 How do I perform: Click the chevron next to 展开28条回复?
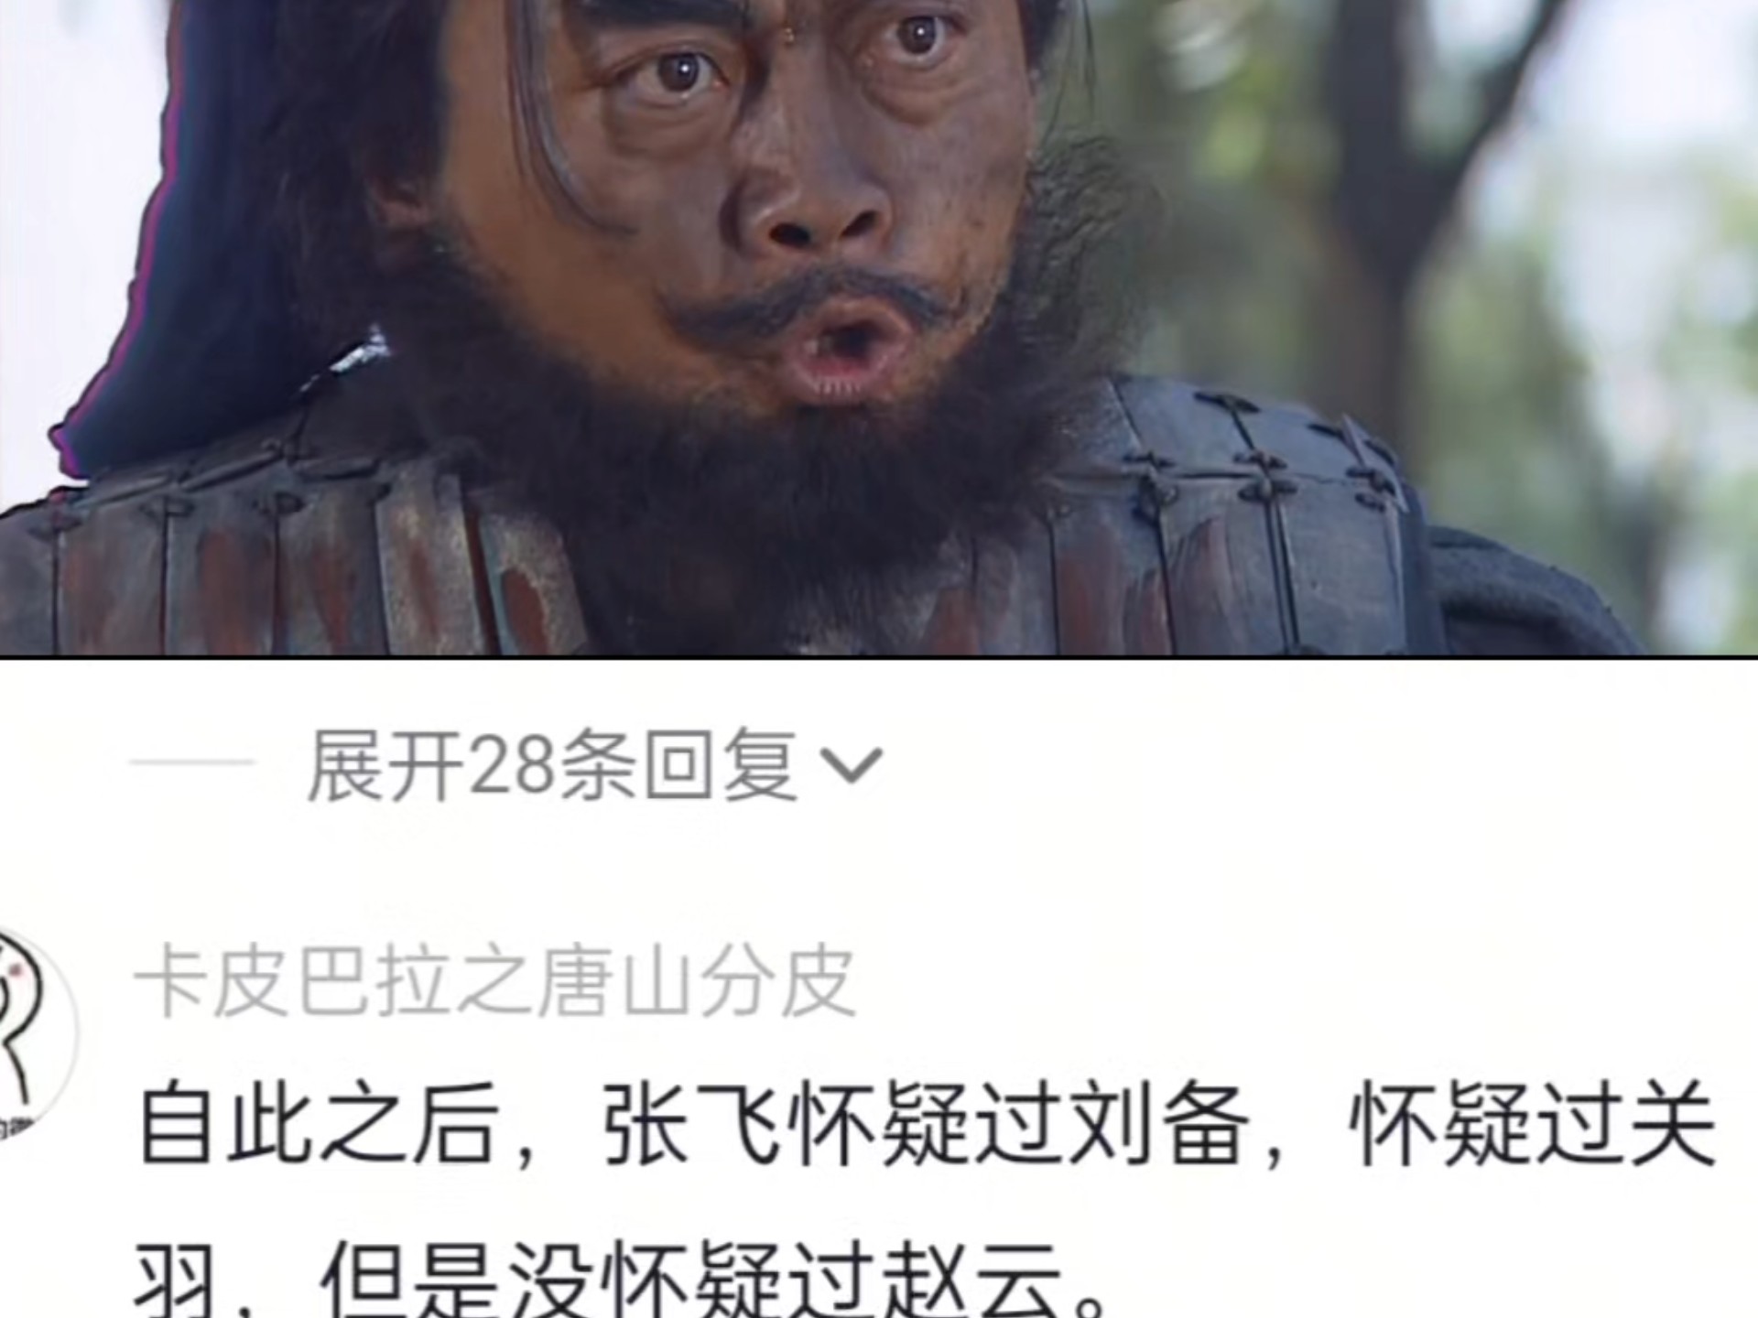pos(852,766)
